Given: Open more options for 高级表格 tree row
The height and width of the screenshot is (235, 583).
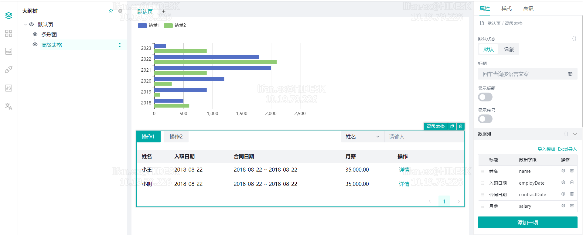Looking at the screenshot, I should 120,45.
